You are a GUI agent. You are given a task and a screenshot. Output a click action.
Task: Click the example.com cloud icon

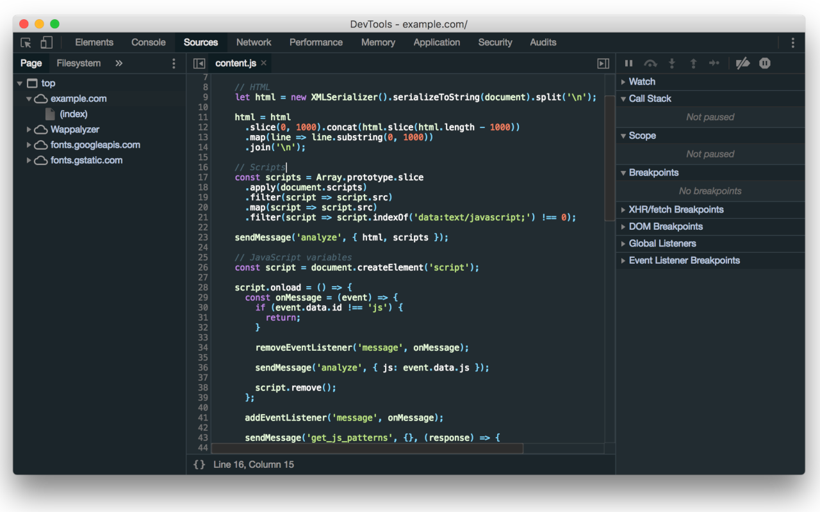click(x=41, y=99)
